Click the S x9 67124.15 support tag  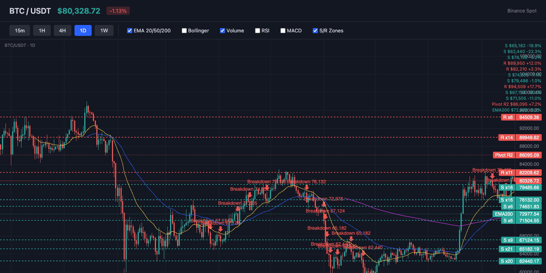click(x=521, y=240)
